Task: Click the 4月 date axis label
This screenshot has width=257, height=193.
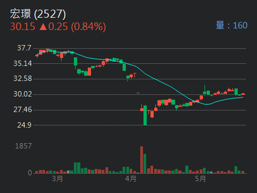Action: pos(131,179)
